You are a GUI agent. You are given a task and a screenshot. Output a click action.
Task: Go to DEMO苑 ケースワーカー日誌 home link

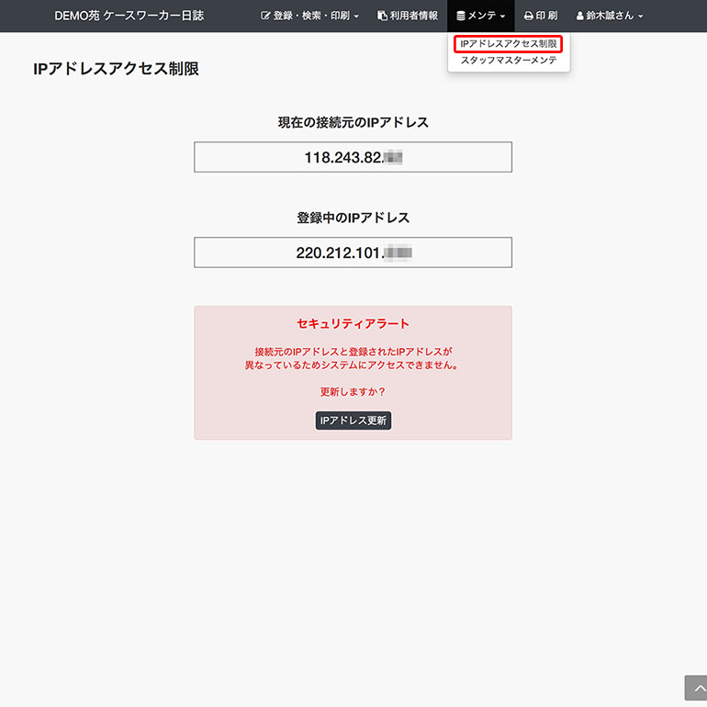tap(129, 17)
